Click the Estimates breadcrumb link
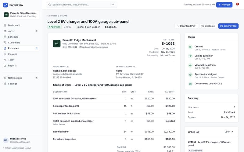The image size is (244, 152). click(x=52, y=16)
